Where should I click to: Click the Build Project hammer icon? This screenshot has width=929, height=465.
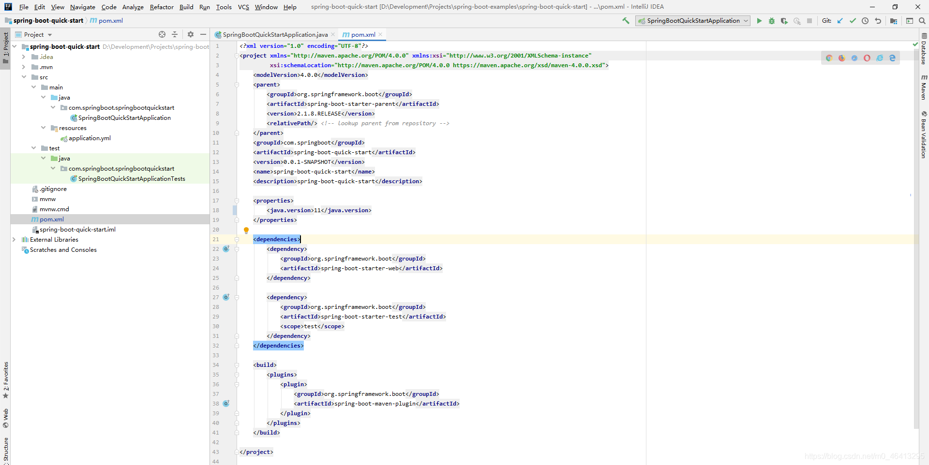pyautogui.click(x=626, y=21)
